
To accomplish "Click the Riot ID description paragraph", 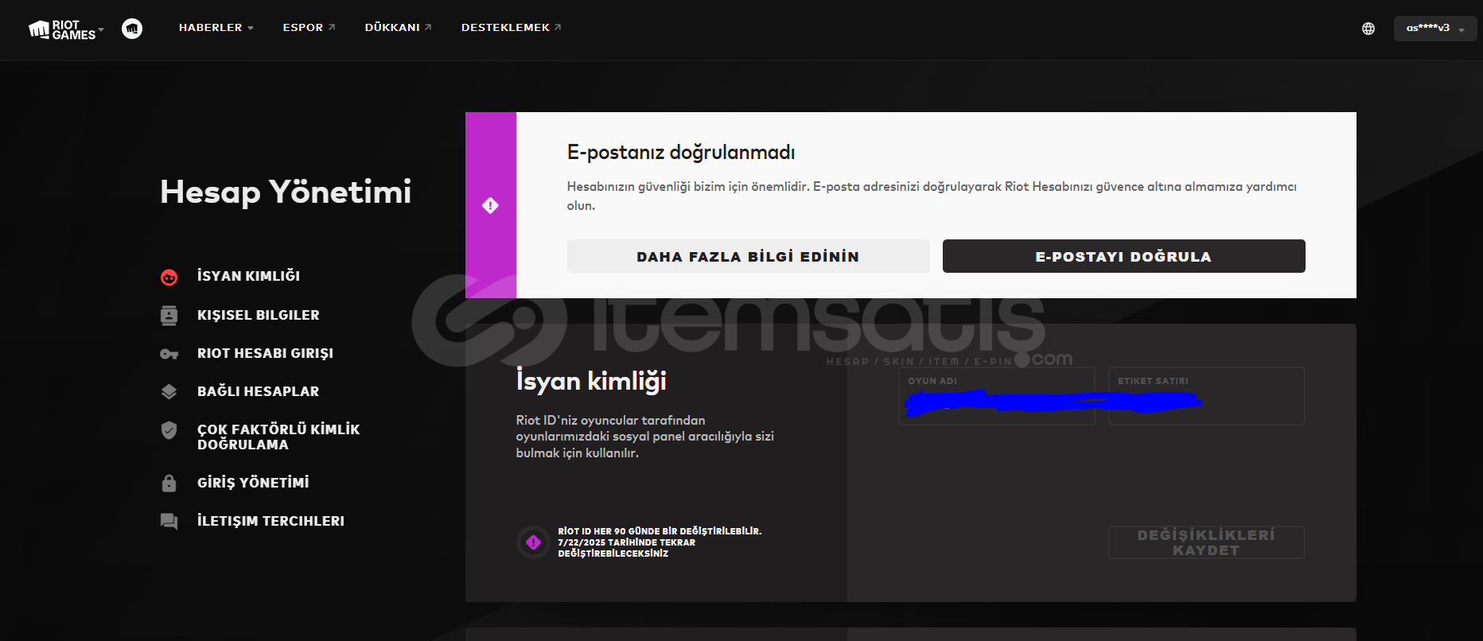I will [645, 437].
